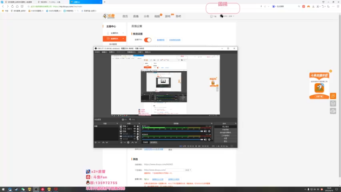Open 分类 in Douyu navigation
This screenshot has height=192, width=341.
(146, 16)
